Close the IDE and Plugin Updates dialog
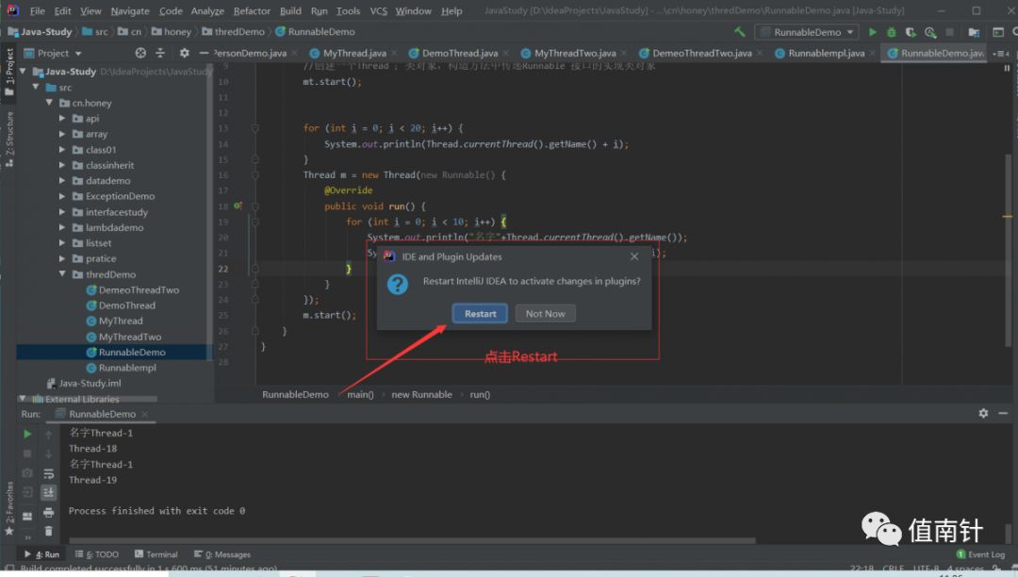 [x=634, y=256]
